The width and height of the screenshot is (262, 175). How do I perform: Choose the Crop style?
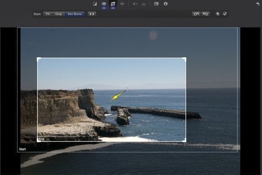click(59, 14)
